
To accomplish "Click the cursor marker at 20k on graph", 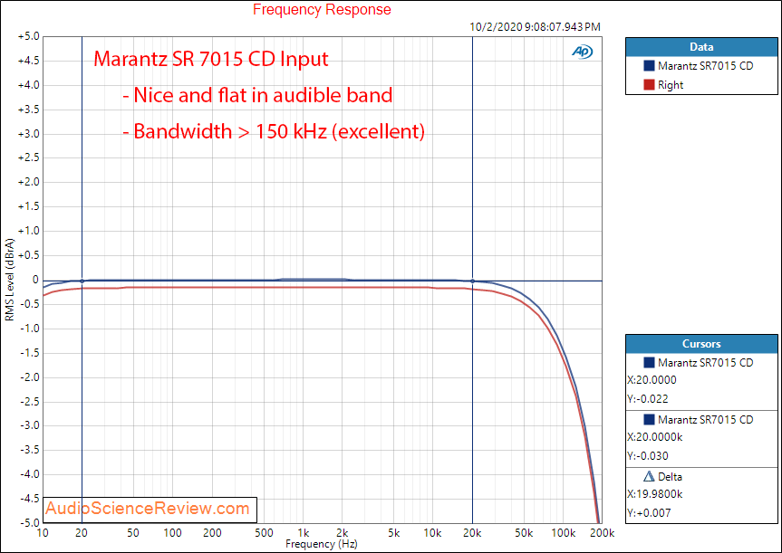I will pos(472,281).
